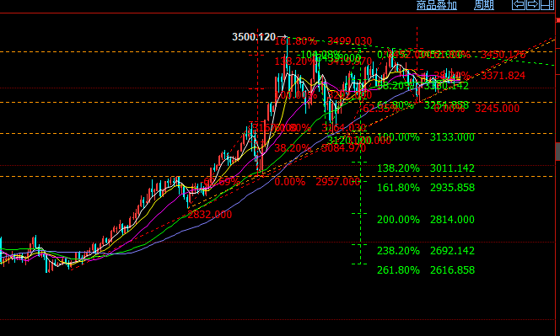Toggle the side panel layout icon
Image resolution: width=560 pixels, height=336 pixels.
pyautogui.click(x=547, y=5)
